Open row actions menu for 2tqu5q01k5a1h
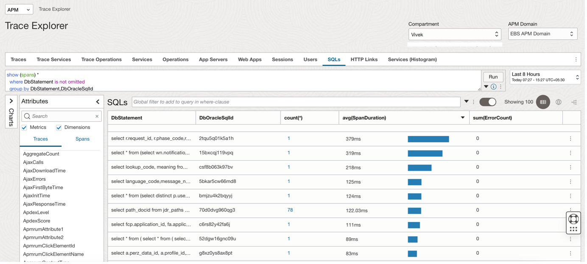 coord(570,139)
